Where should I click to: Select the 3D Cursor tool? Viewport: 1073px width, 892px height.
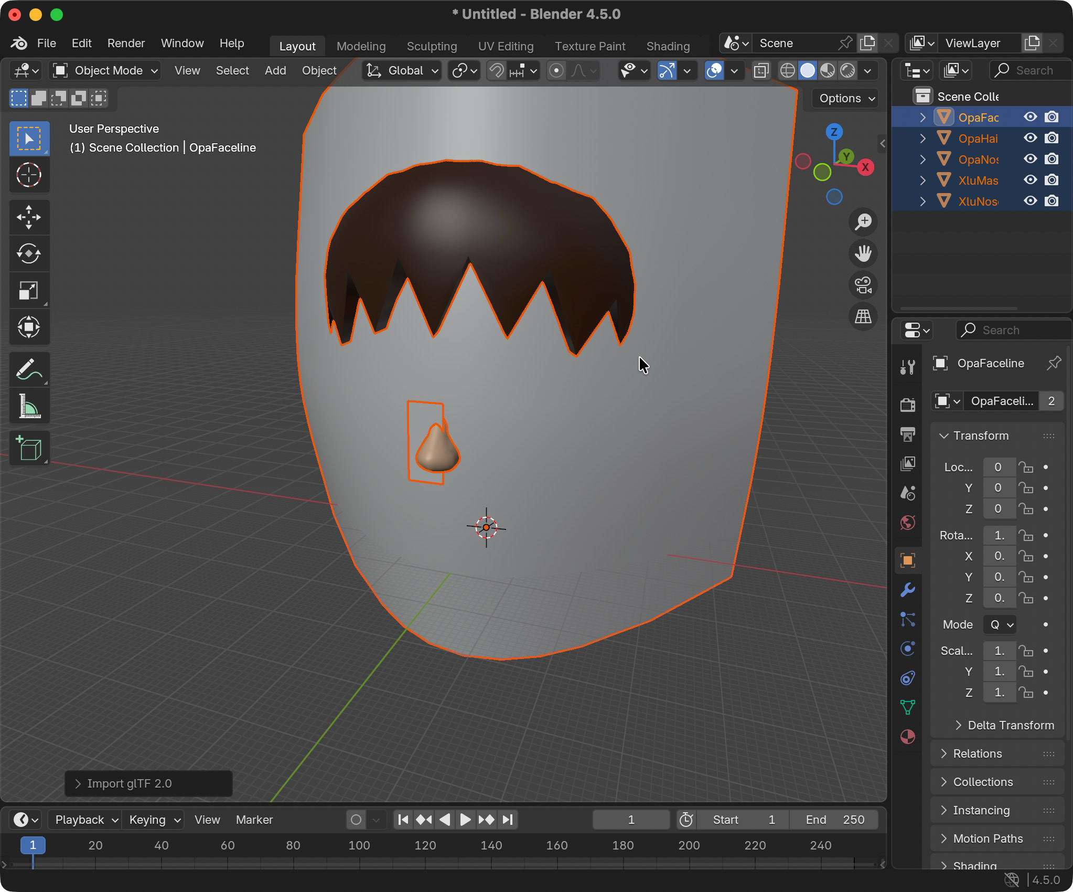[x=29, y=175]
